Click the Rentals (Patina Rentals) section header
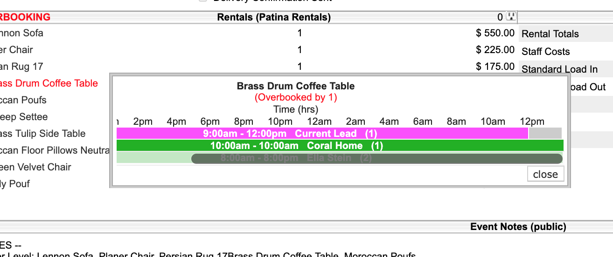613x257 pixels. pyautogui.click(x=274, y=17)
